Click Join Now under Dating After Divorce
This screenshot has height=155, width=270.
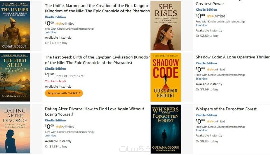[x=51, y=136]
